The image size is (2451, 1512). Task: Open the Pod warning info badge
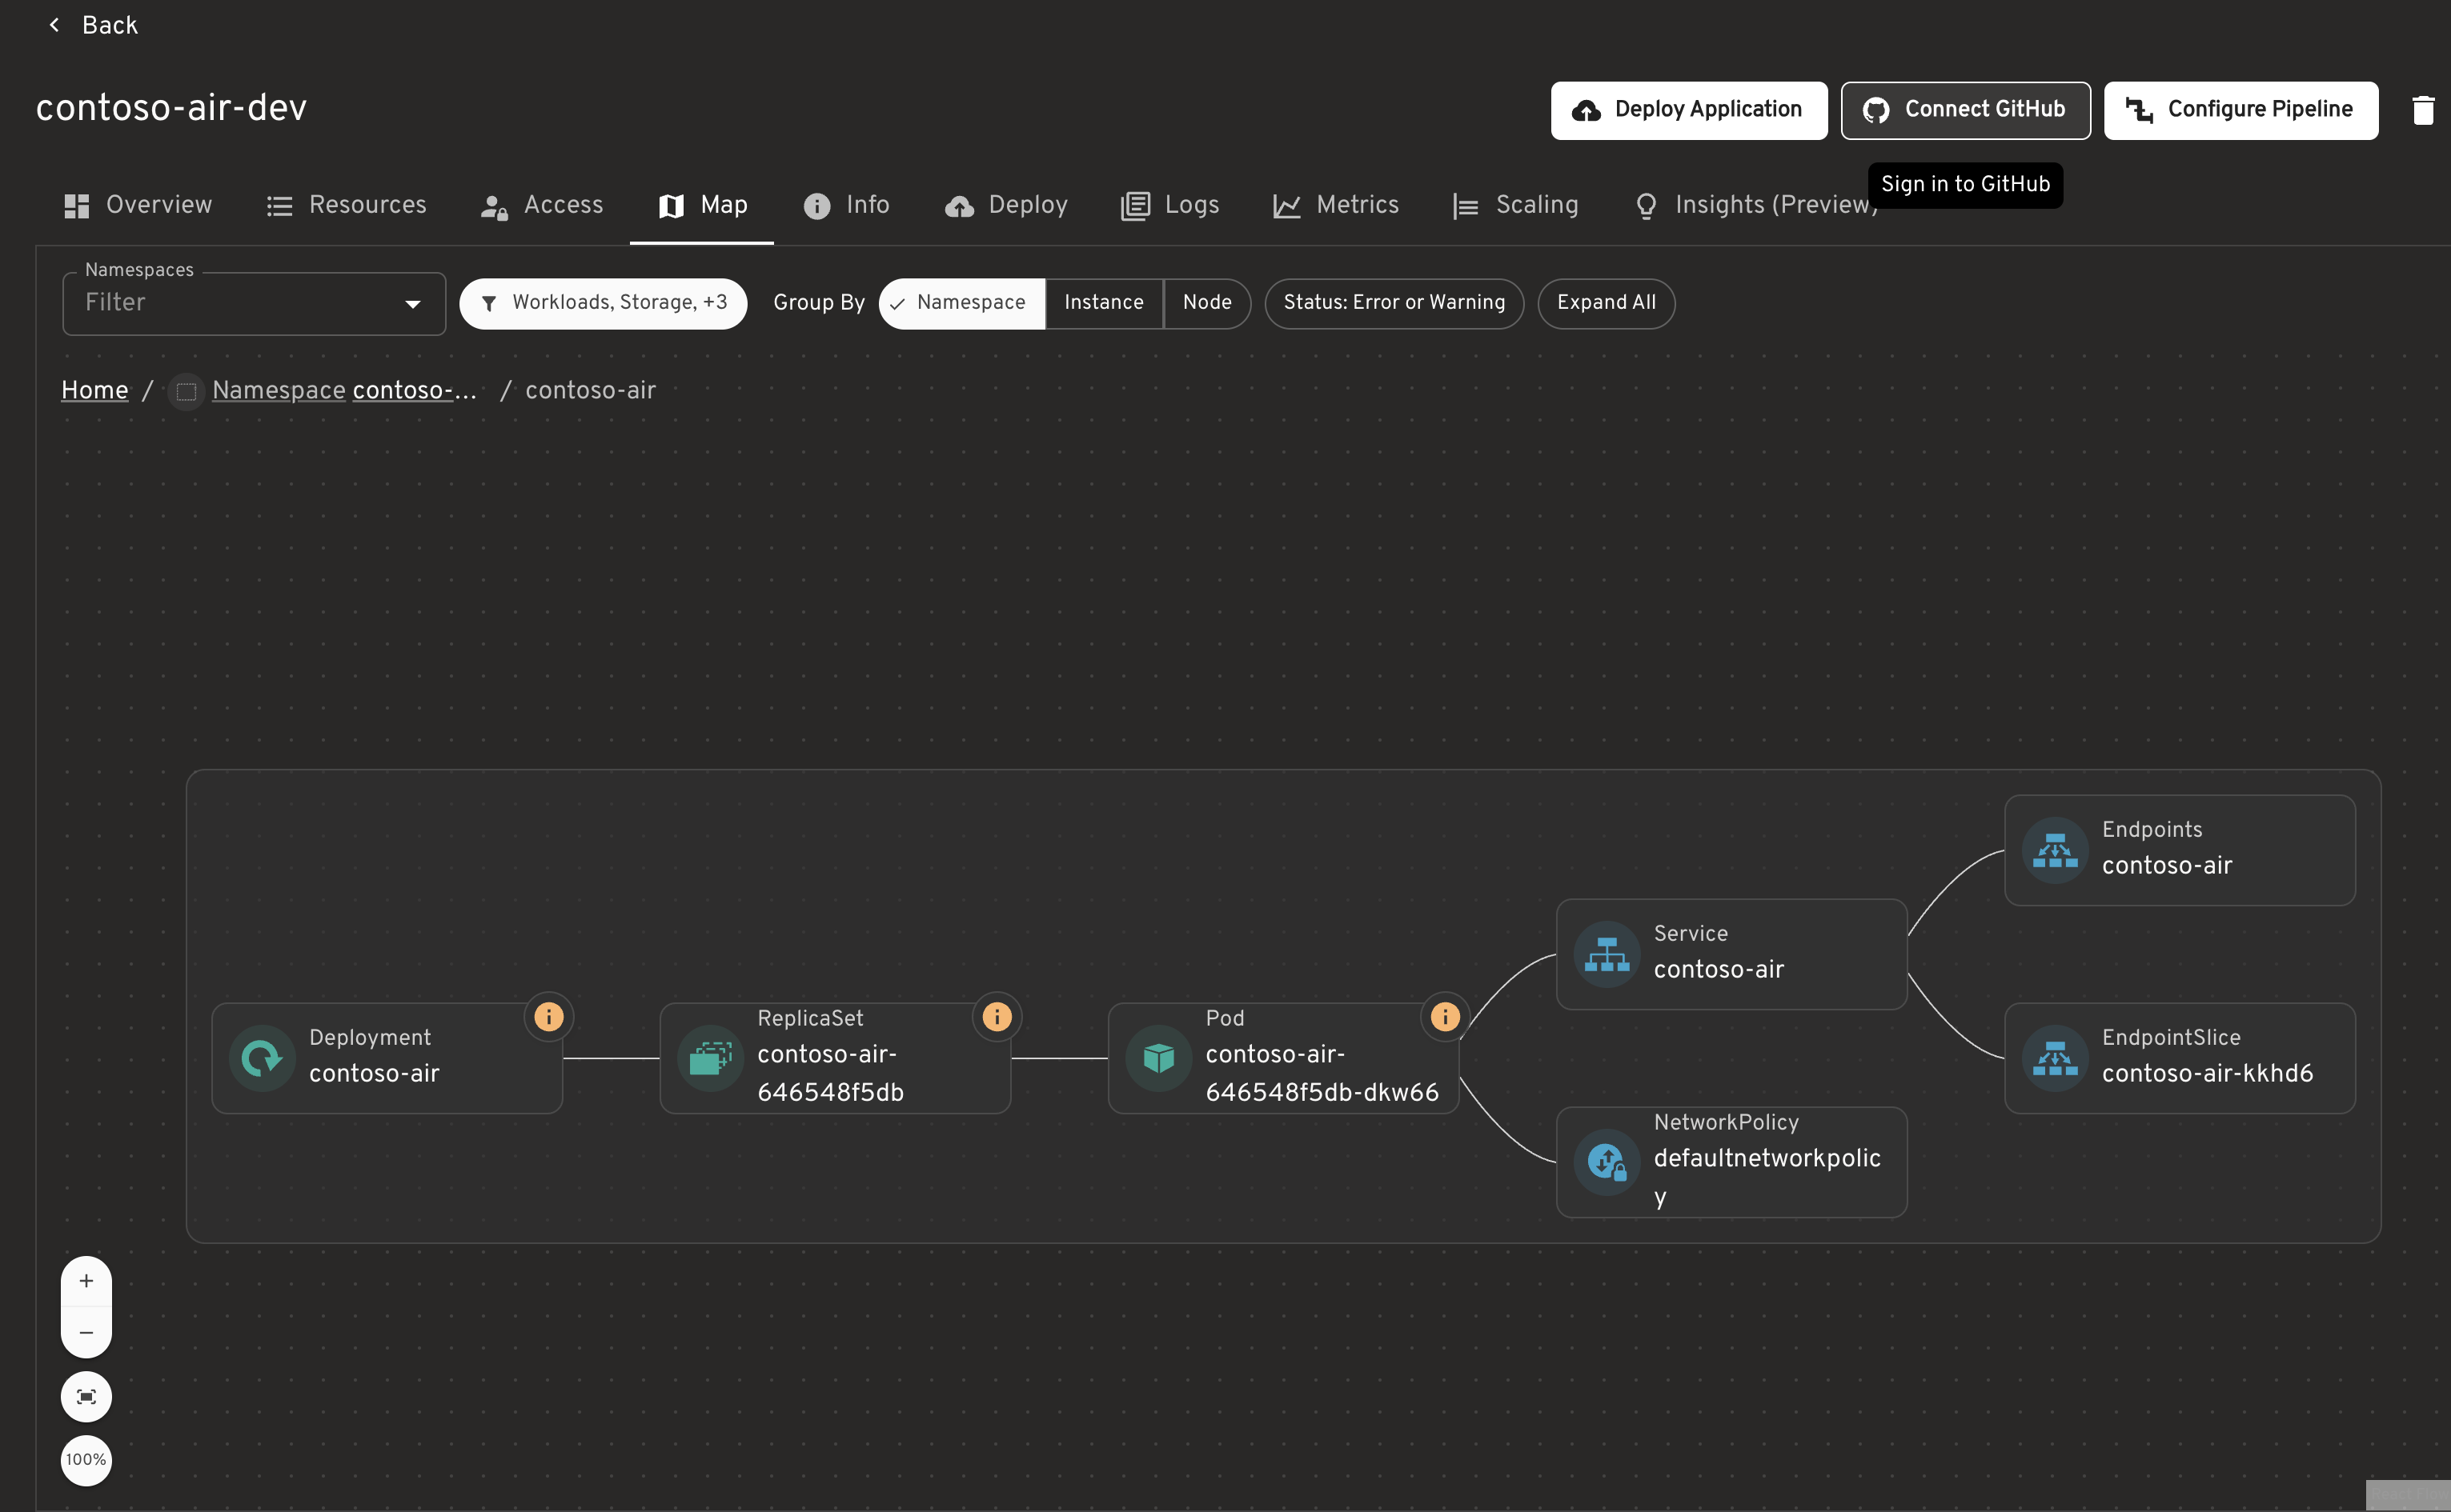(x=1445, y=1016)
